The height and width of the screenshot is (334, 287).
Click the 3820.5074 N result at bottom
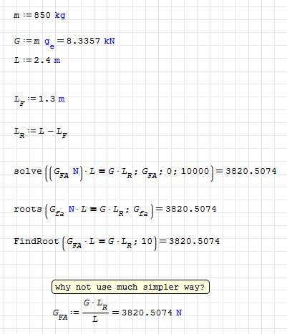tap(152, 313)
